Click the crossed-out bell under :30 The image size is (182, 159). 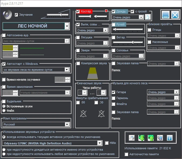pyautogui.click(x=101, y=114)
